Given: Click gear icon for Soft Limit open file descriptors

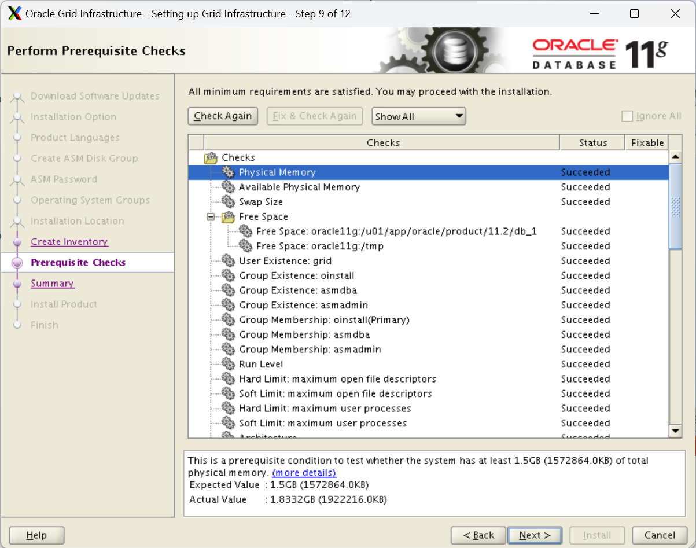Looking at the screenshot, I should 229,393.
